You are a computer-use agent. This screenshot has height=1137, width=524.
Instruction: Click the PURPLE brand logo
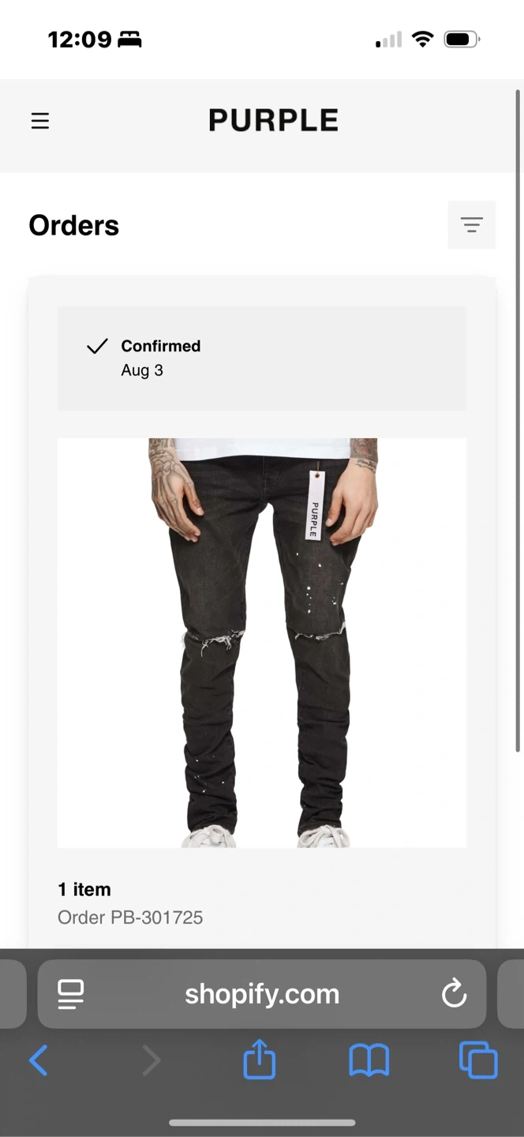[274, 120]
